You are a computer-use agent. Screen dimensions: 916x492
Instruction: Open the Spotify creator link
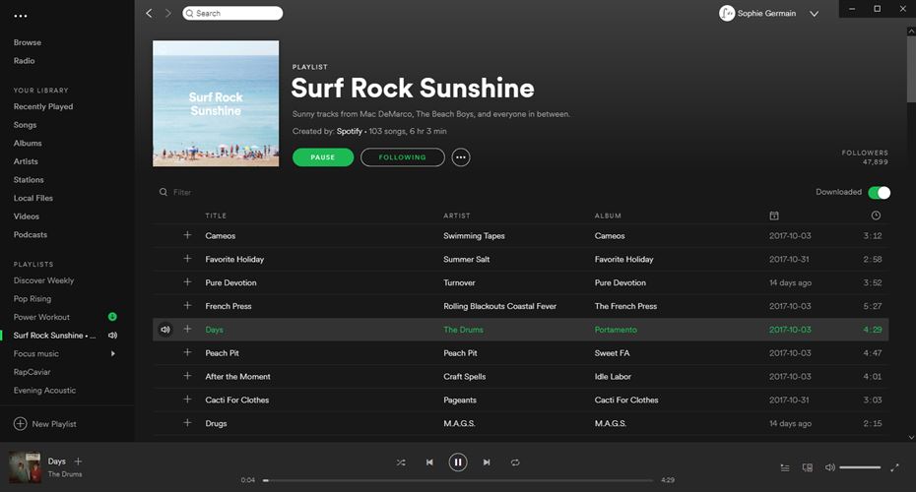[x=350, y=131]
